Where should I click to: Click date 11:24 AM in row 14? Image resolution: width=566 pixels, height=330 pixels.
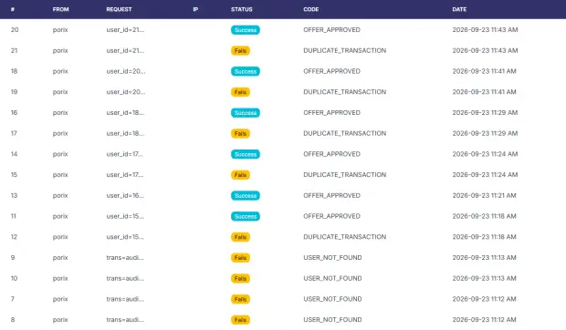[485, 154]
